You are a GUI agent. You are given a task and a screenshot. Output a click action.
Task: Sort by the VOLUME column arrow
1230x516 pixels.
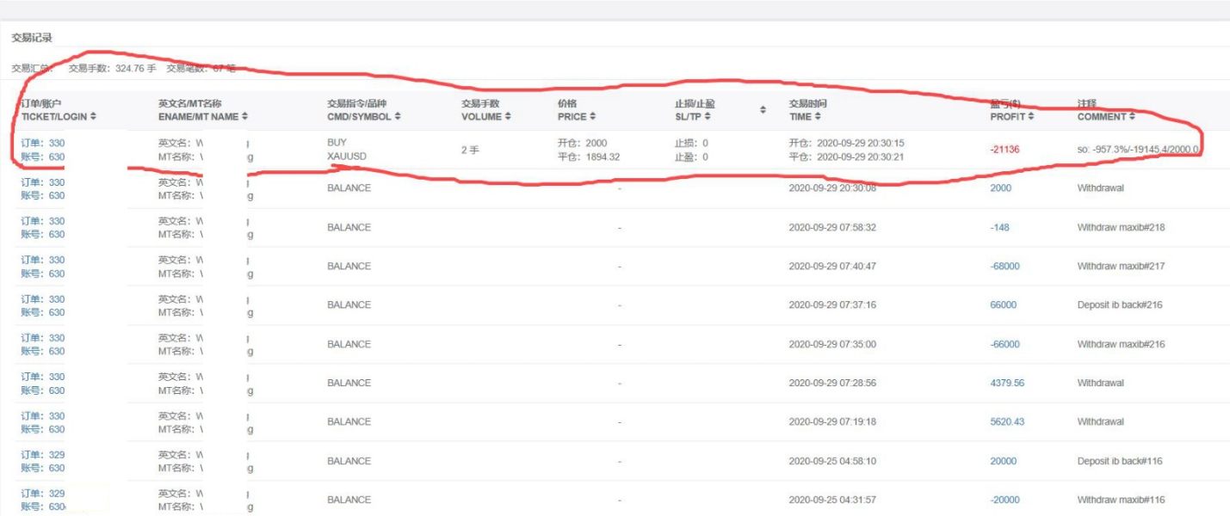pyautogui.click(x=508, y=117)
